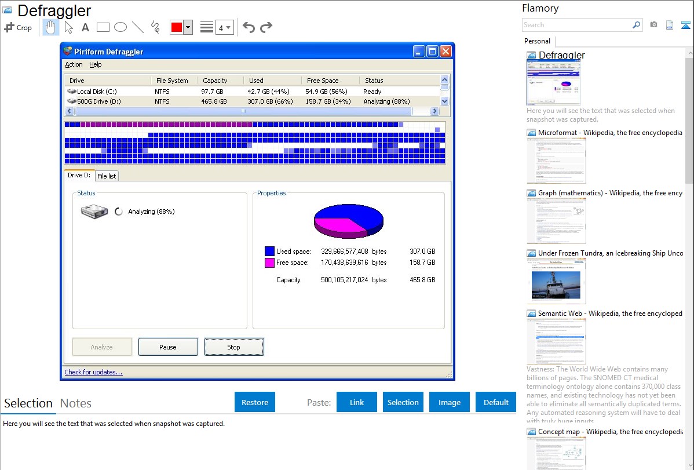Click the Link paste button

pos(357,402)
